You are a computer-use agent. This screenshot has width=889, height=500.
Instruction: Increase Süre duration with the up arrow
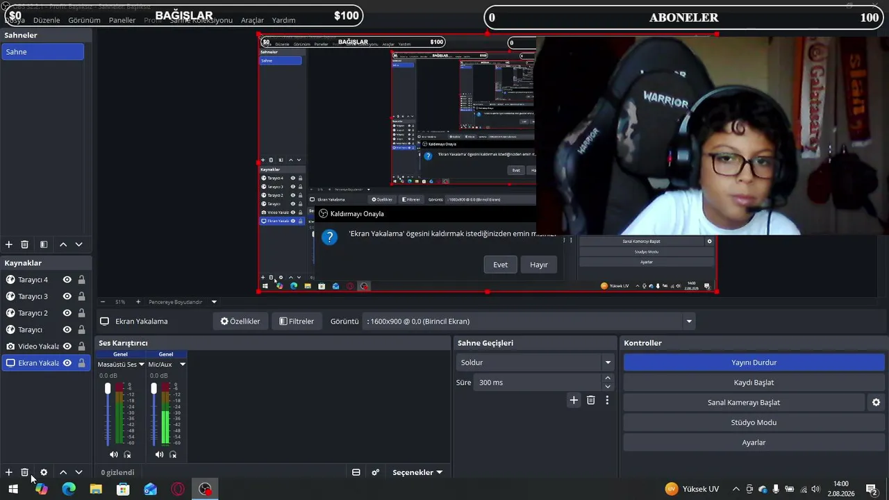(608, 378)
